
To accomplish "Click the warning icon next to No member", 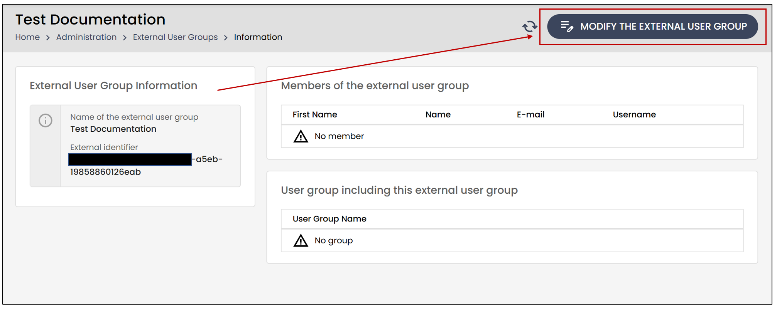I will point(301,136).
